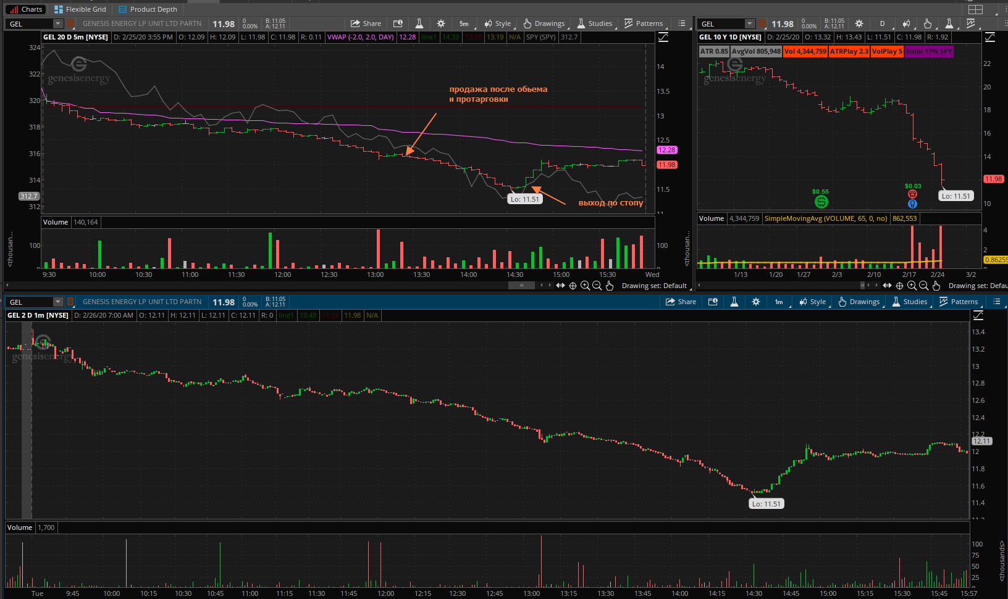The image size is (1008, 599).
Task: Open chart alerts icon in 5m chart toolbar
Action: pos(398,23)
